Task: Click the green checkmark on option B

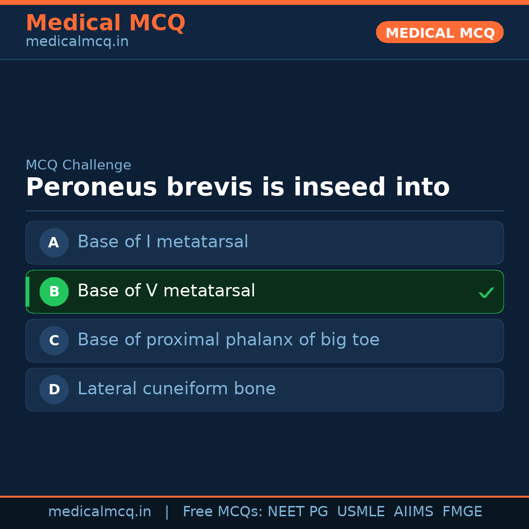Action: [x=486, y=292]
